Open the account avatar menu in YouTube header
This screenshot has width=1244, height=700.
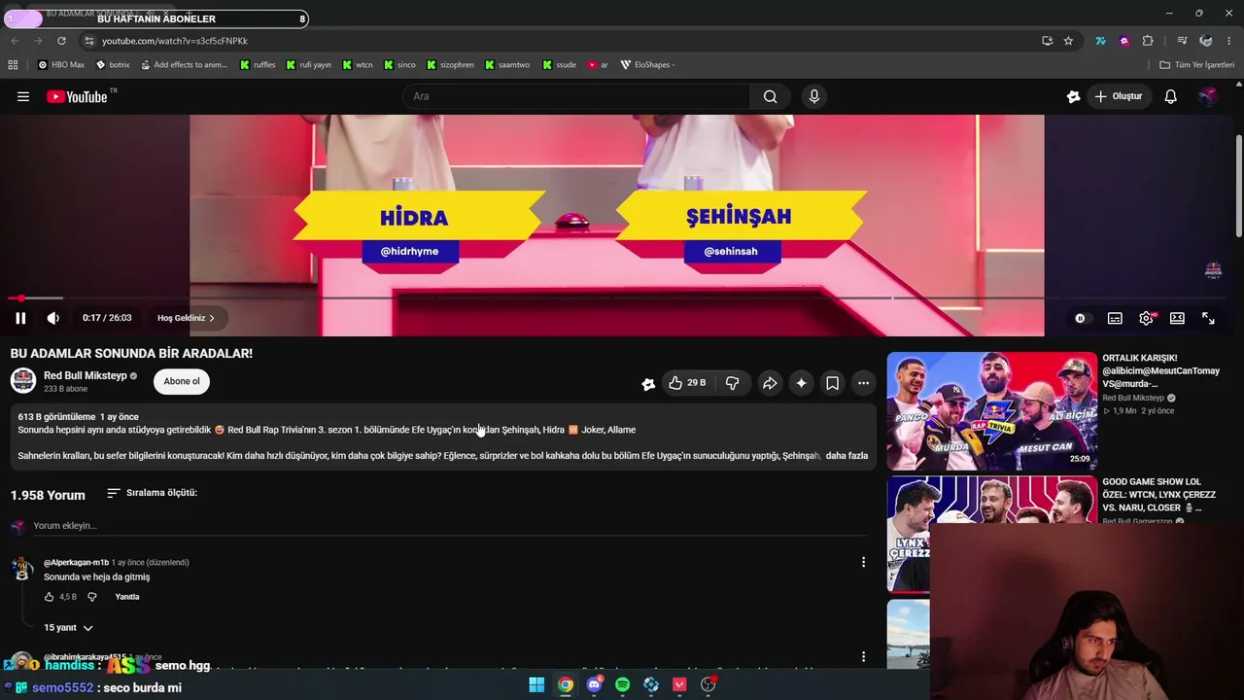click(1208, 96)
